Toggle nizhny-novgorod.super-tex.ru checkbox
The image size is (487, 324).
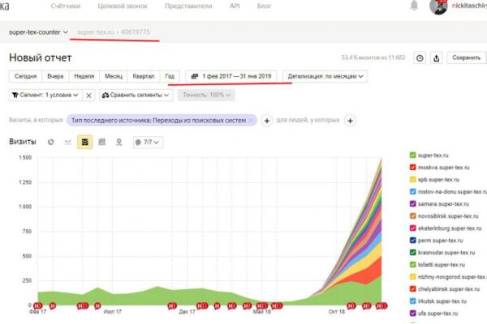pyautogui.click(x=412, y=276)
